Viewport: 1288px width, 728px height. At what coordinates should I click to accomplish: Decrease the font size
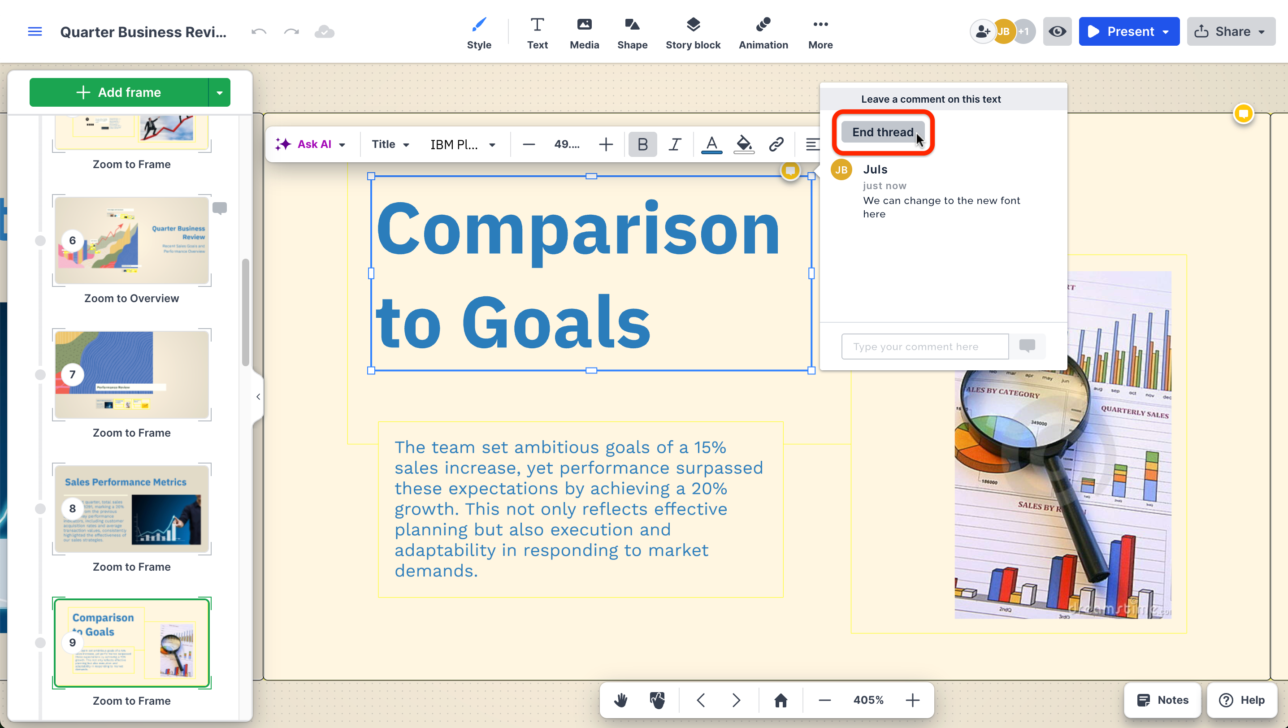point(529,144)
